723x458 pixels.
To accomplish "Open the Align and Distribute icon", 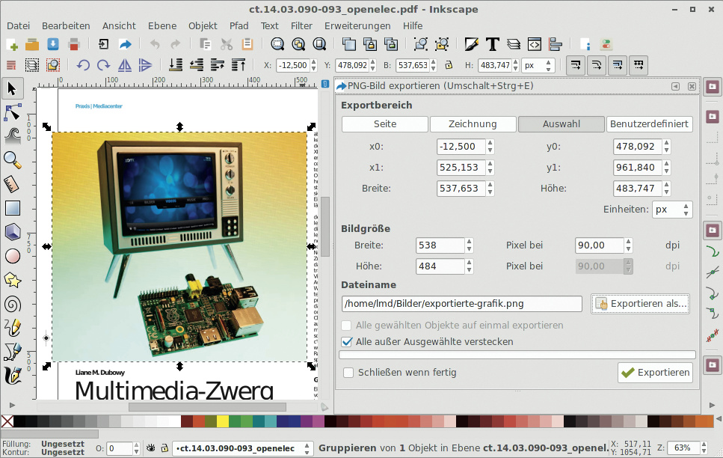I will 556,44.
